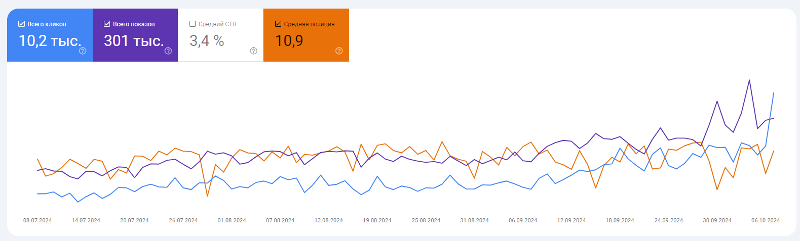The image size is (800, 241).
Task: Click help icon on Всего кликов card
Action: click(83, 51)
